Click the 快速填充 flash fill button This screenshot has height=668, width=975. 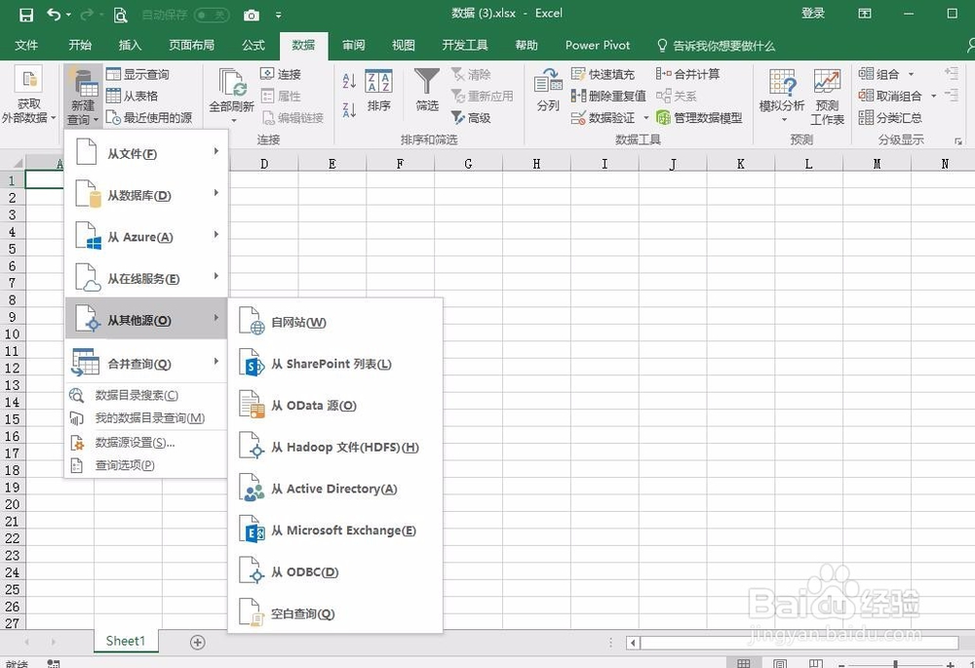click(x=603, y=74)
